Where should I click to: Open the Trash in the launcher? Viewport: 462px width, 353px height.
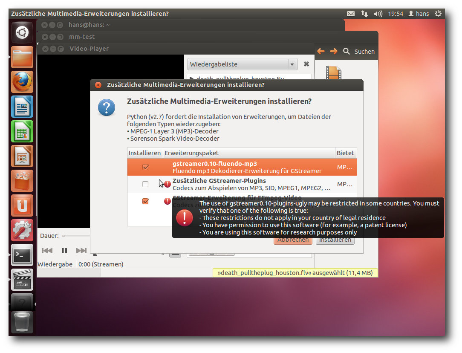(22, 322)
